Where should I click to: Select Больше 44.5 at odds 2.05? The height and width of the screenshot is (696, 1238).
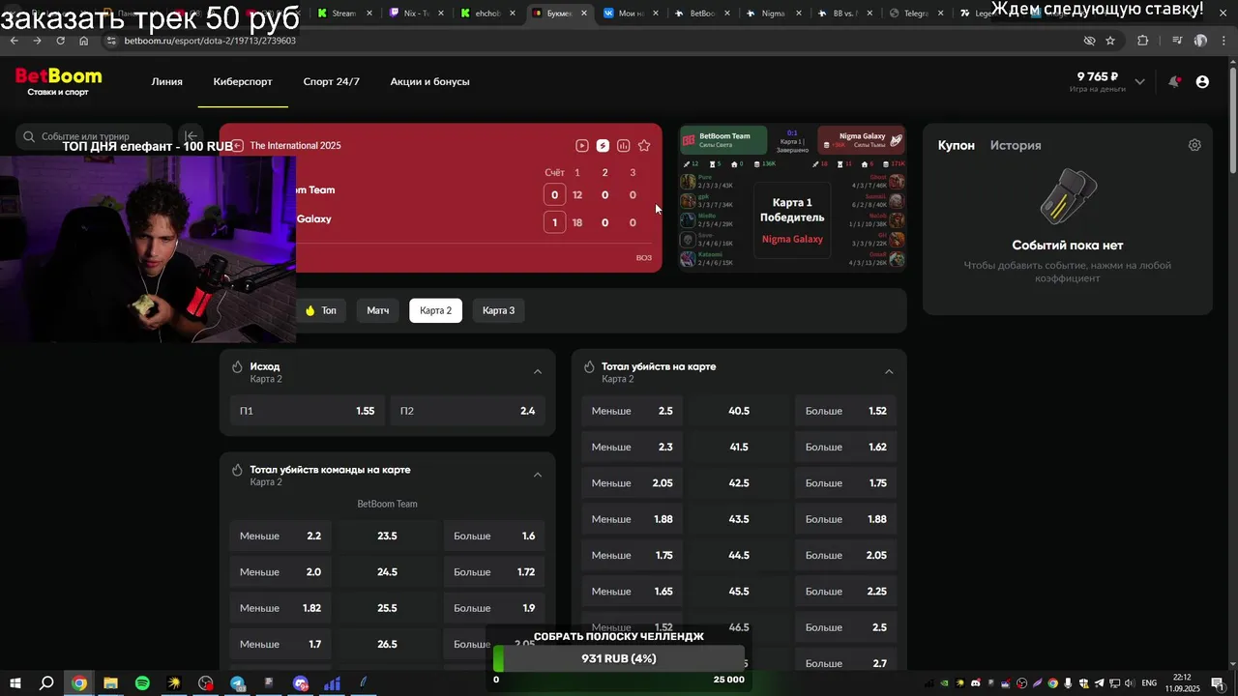[x=846, y=556]
